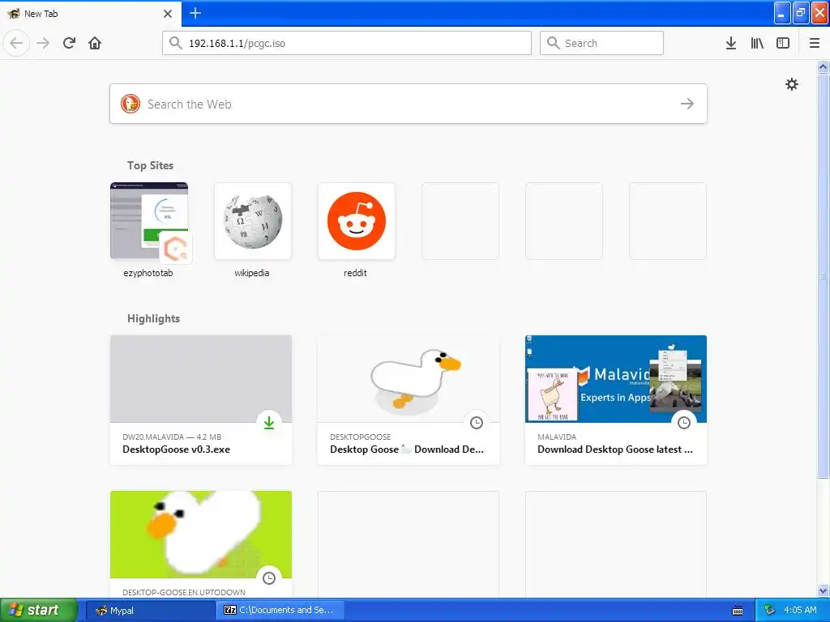This screenshot has width=830, height=622.
Task: Submit web search with the arrow button
Action: tap(687, 104)
